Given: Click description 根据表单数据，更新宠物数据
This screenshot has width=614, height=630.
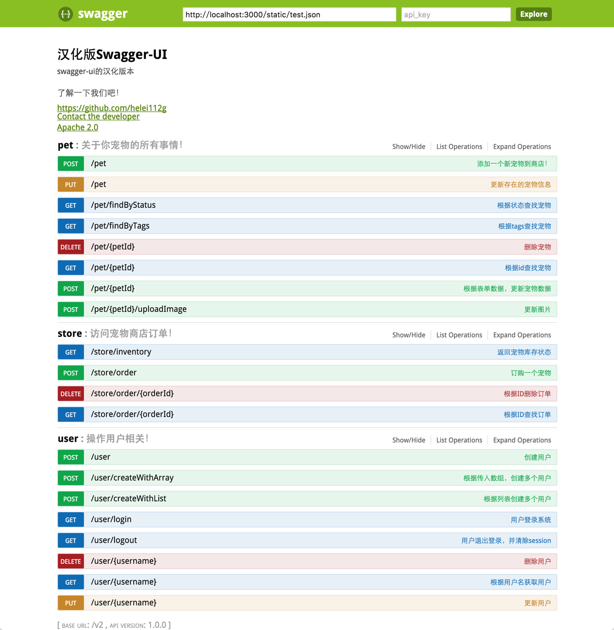Looking at the screenshot, I should [x=507, y=288].
